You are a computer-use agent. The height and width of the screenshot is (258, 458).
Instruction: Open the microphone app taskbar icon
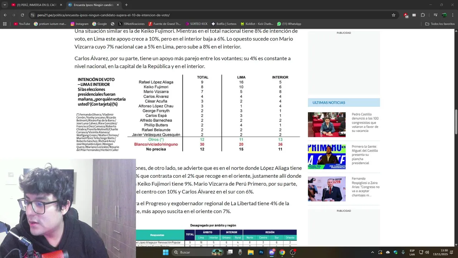(240, 252)
